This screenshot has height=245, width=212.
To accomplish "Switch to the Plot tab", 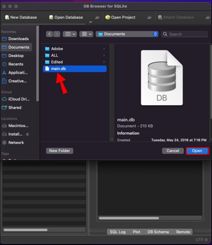I will [x=136, y=232].
